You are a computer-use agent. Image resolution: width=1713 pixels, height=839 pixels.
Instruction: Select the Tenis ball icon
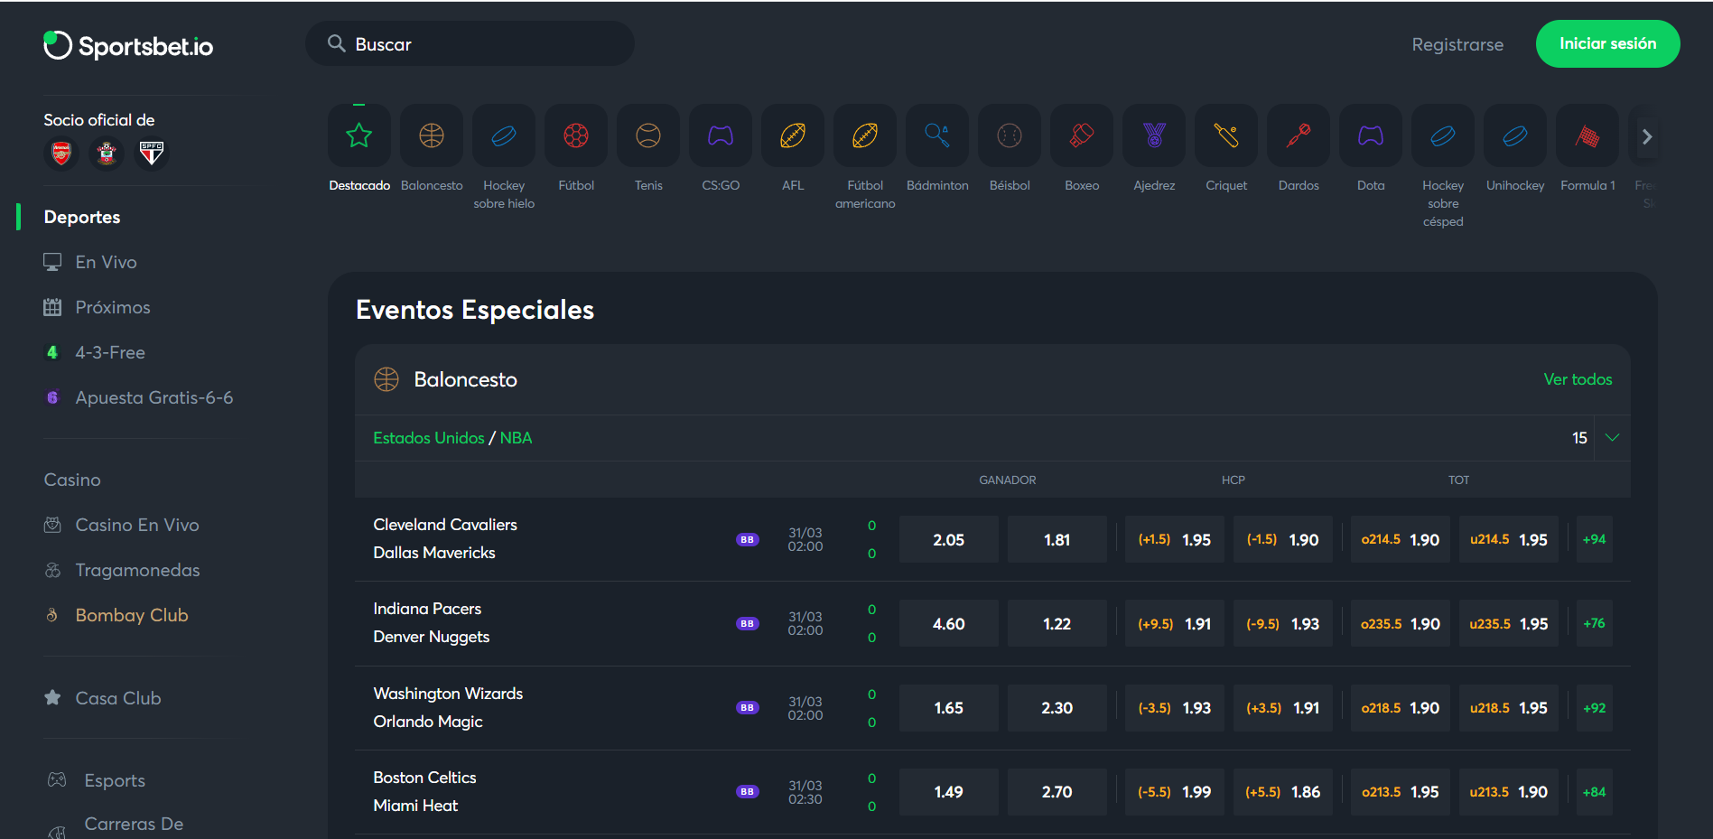(x=648, y=135)
